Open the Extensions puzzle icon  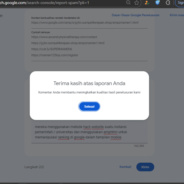click(168, 3)
